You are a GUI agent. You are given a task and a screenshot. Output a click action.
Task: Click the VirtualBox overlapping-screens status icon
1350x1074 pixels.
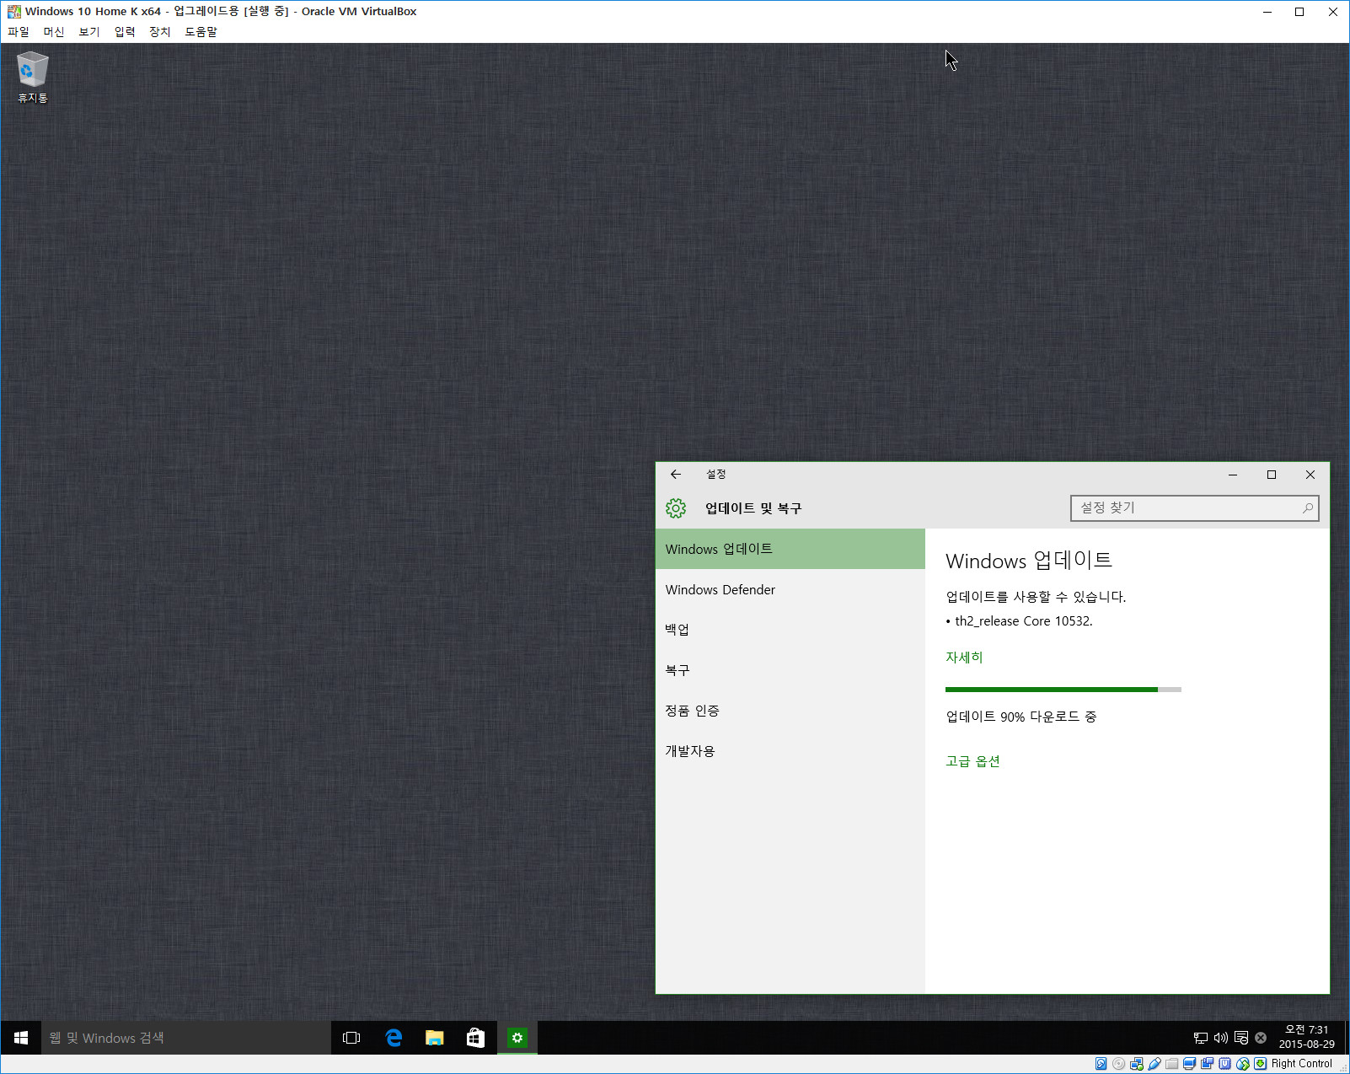[x=1208, y=1064]
